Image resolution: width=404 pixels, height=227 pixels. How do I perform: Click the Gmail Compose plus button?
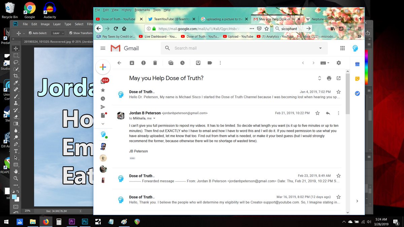[x=103, y=67]
